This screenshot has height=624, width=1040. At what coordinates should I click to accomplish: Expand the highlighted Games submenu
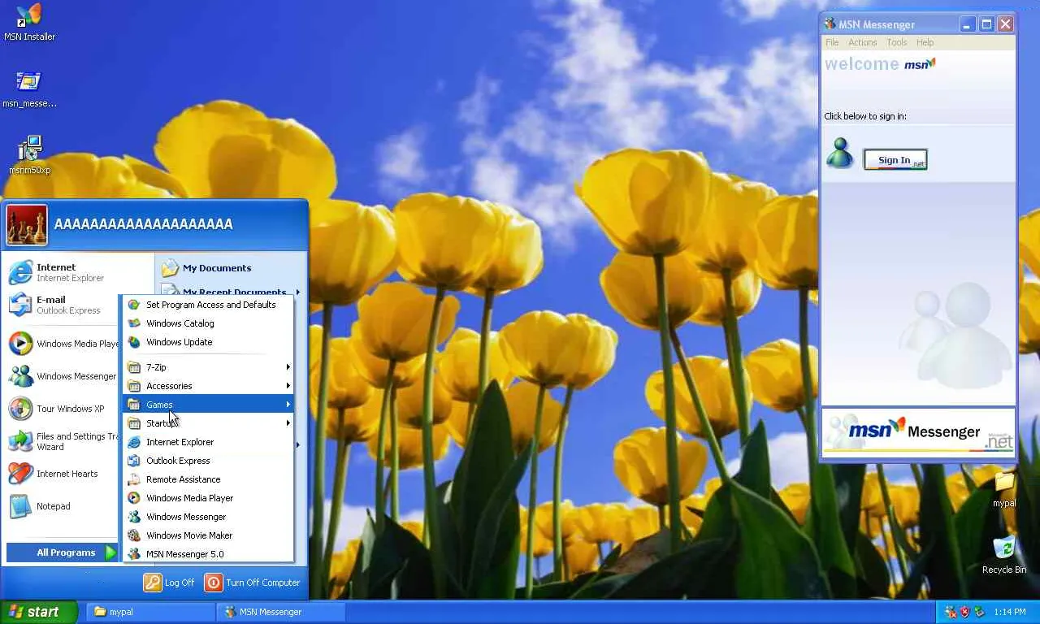pyautogui.click(x=208, y=405)
